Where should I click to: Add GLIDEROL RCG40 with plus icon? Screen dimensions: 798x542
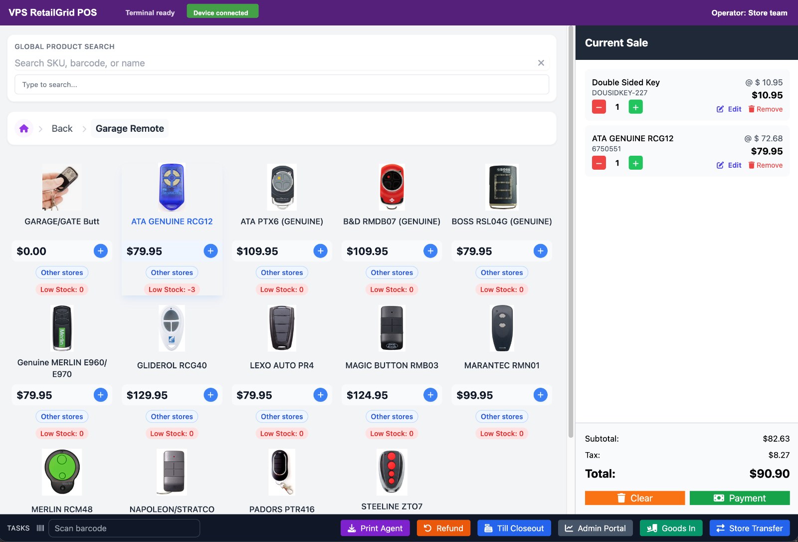point(210,395)
